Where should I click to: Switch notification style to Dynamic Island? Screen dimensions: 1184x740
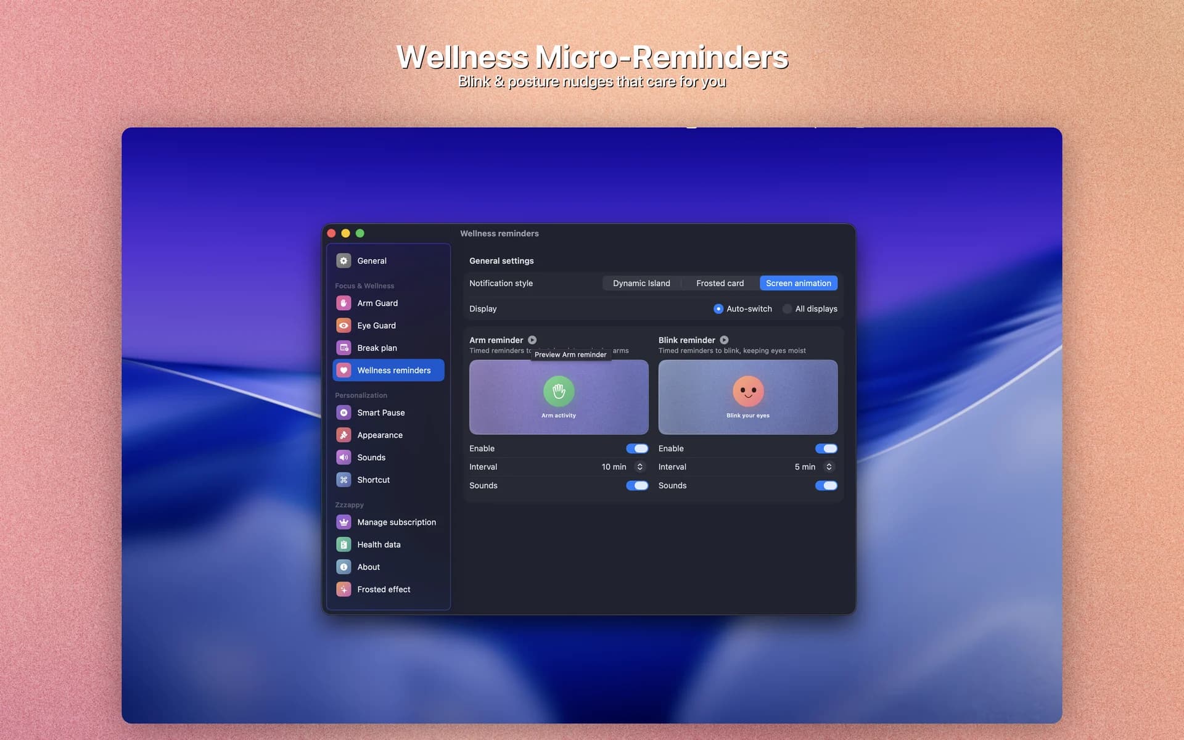pos(641,283)
